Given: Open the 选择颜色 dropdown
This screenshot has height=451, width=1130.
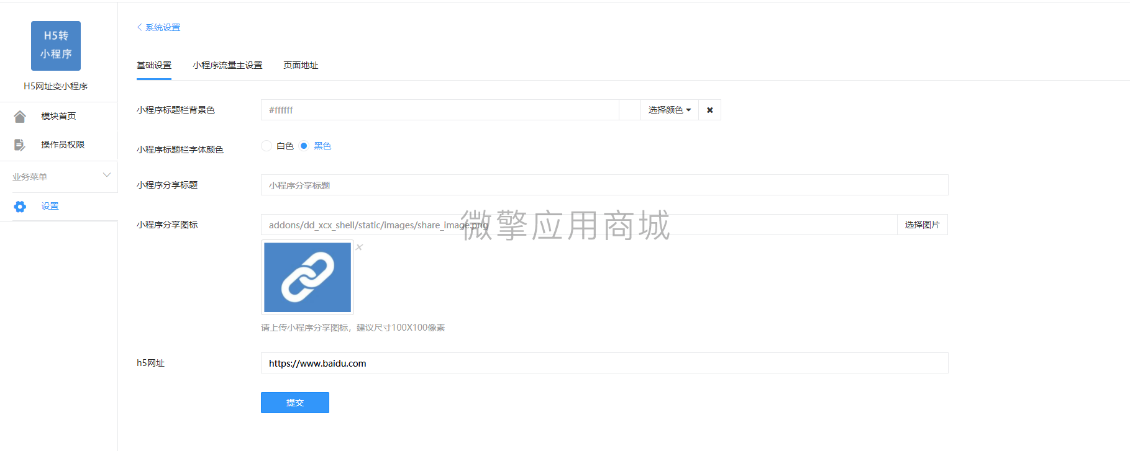Looking at the screenshot, I should click(670, 110).
